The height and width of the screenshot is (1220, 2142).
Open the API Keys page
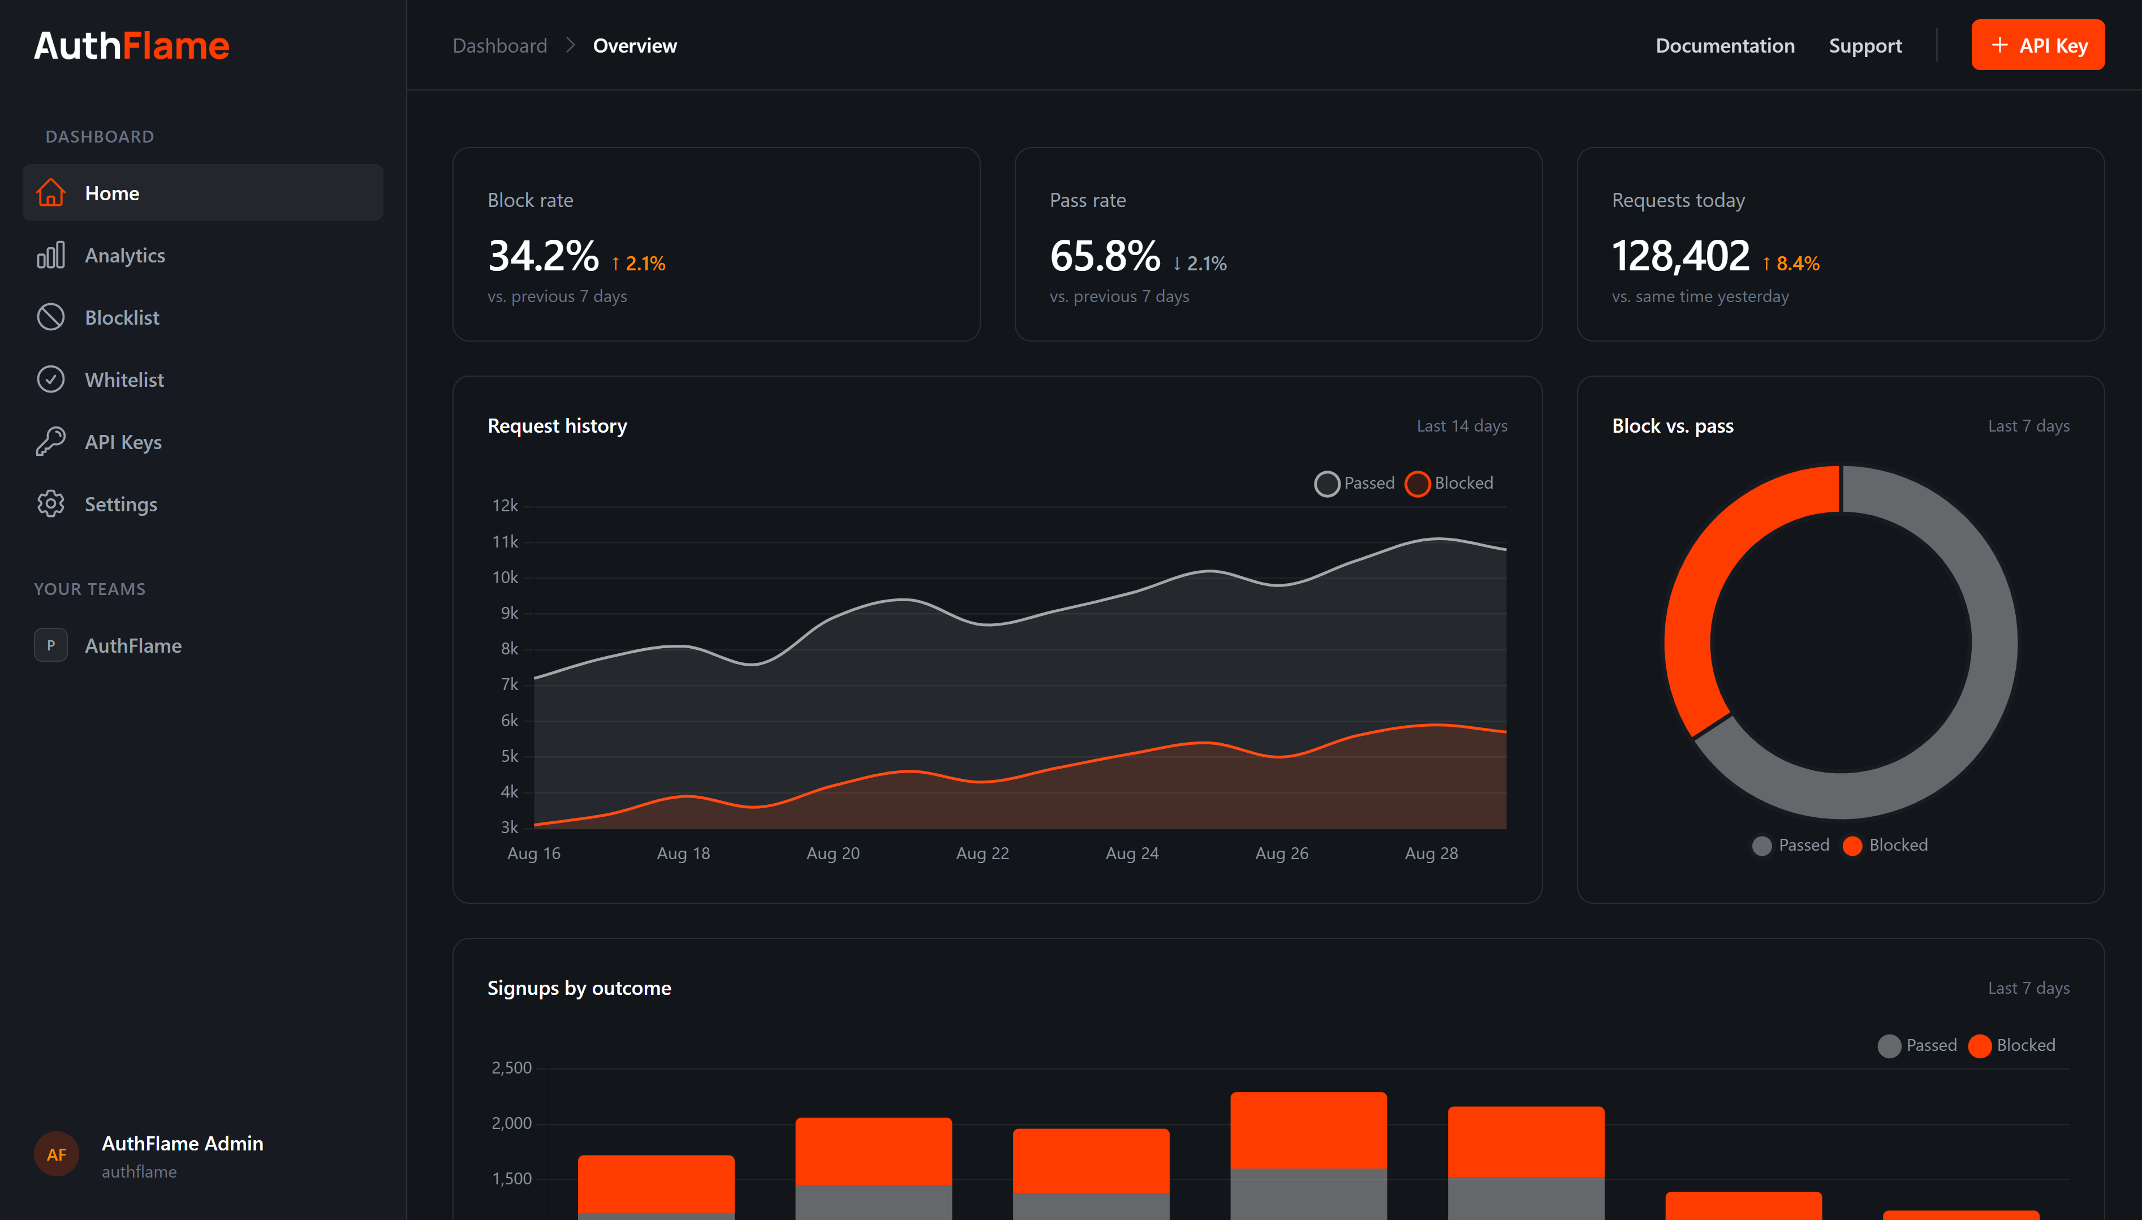[202, 441]
